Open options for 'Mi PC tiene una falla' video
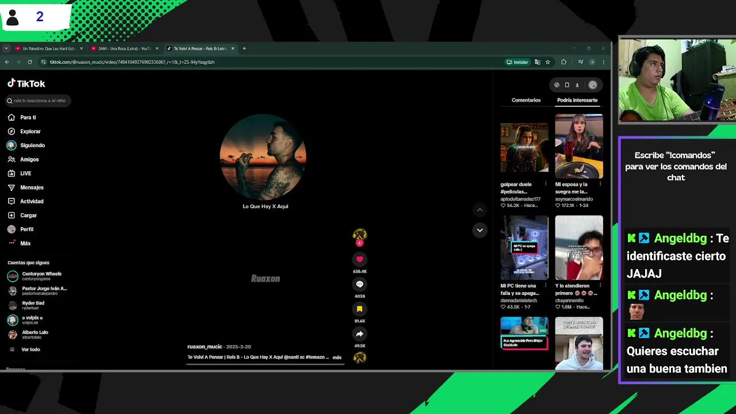The width and height of the screenshot is (736, 414). 545,285
